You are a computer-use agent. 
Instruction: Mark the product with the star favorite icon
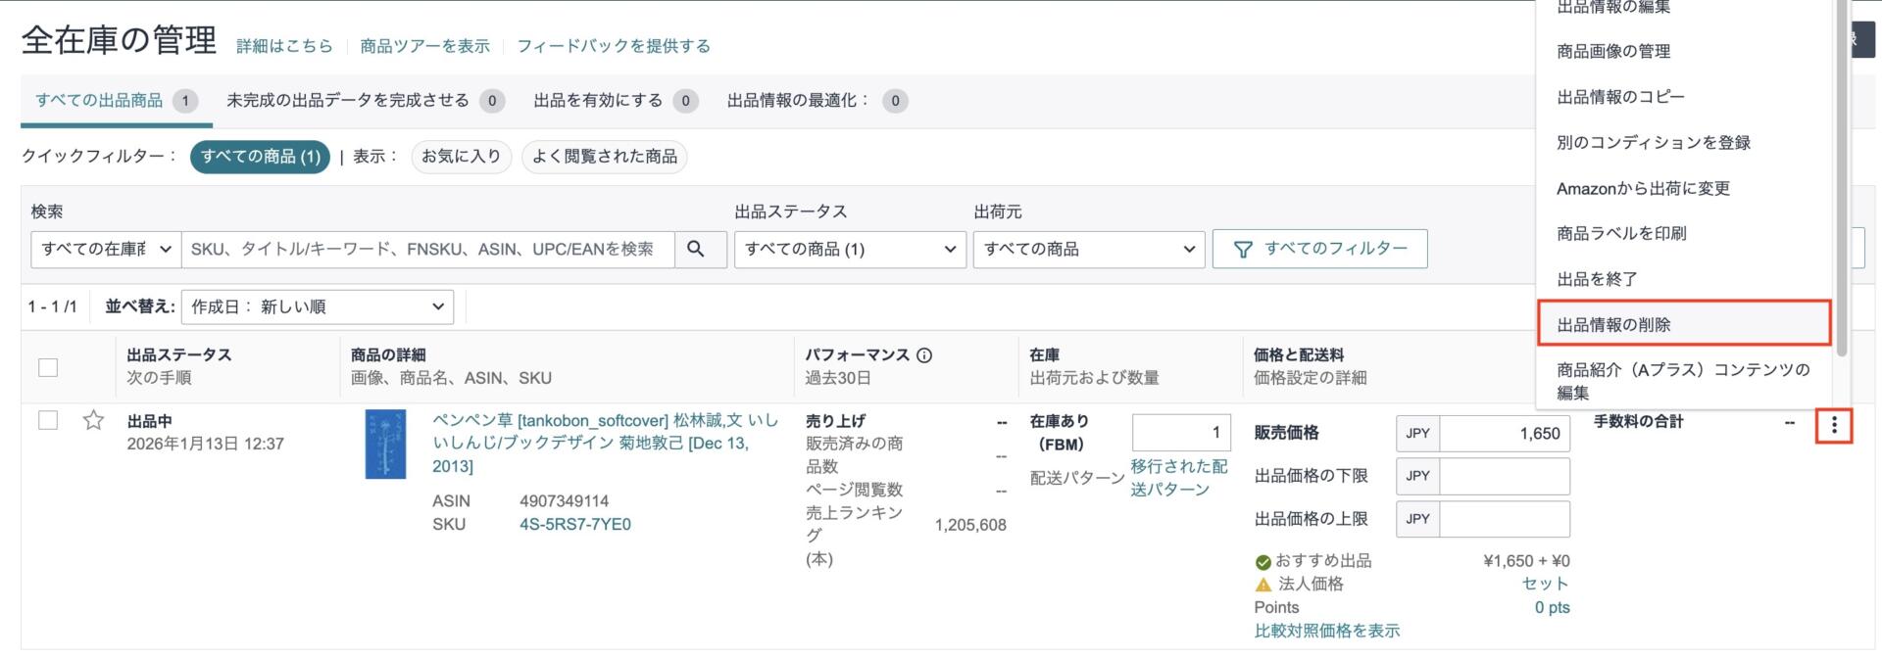93,421
